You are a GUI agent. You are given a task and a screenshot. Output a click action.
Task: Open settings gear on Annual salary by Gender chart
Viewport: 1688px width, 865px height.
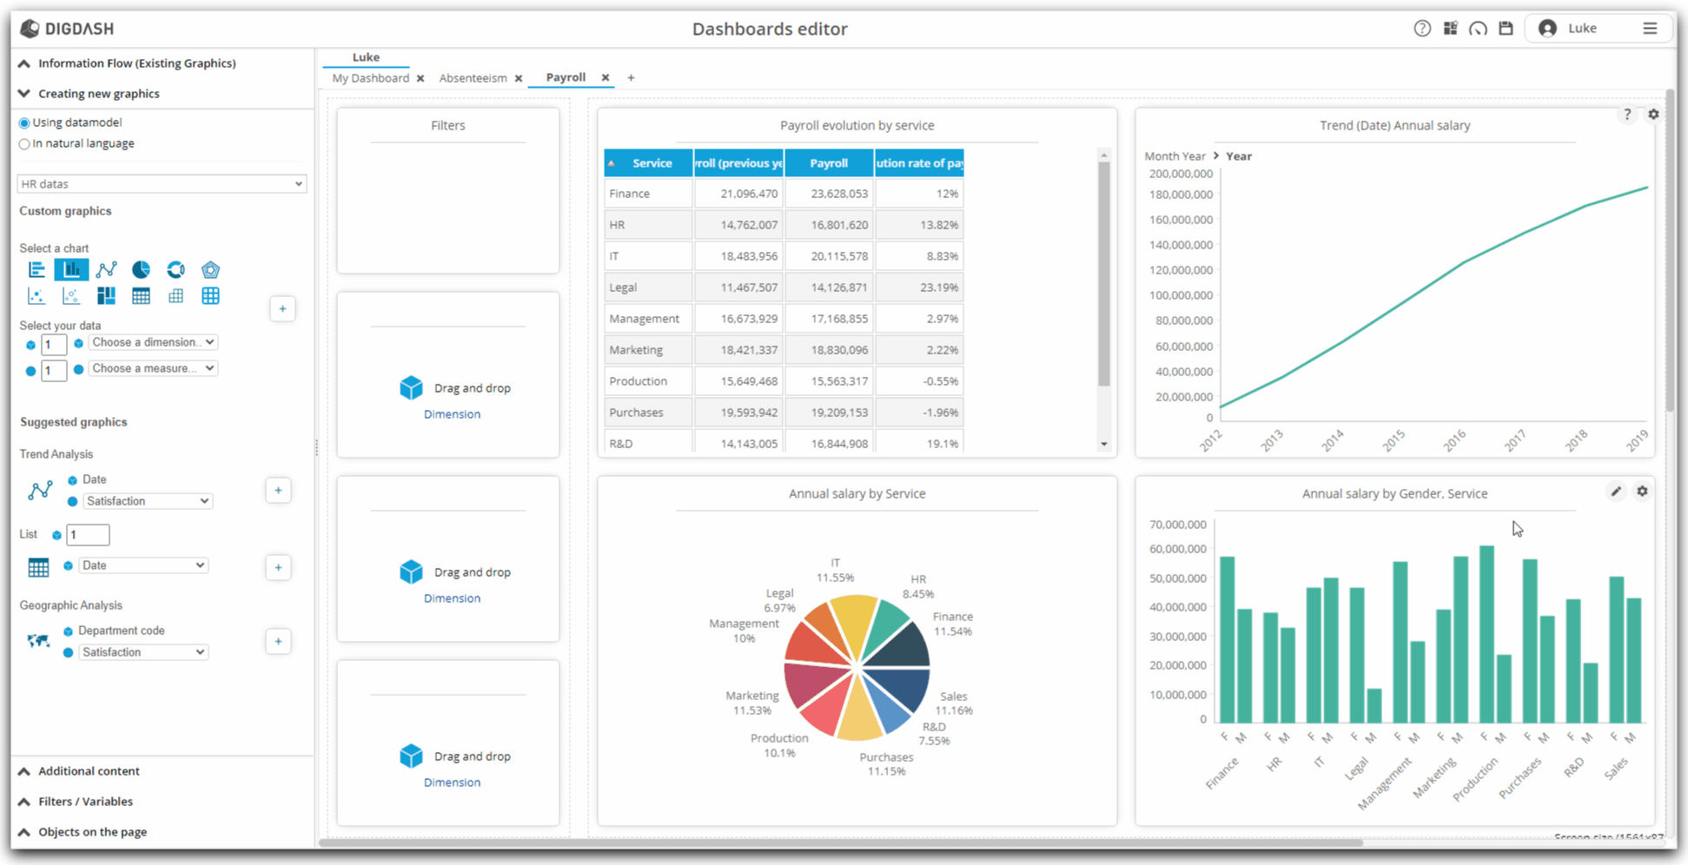pos(1642,492)
